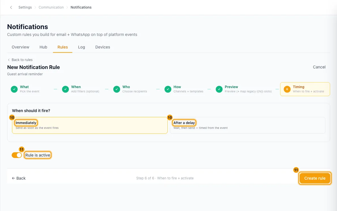337x211 pixels.
Task: Click the green check icon for How step
Action: 168,89
